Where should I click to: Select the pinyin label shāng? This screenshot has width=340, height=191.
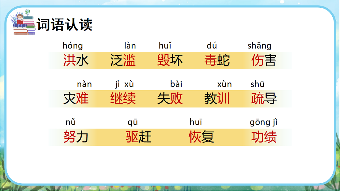pos(259,46)
